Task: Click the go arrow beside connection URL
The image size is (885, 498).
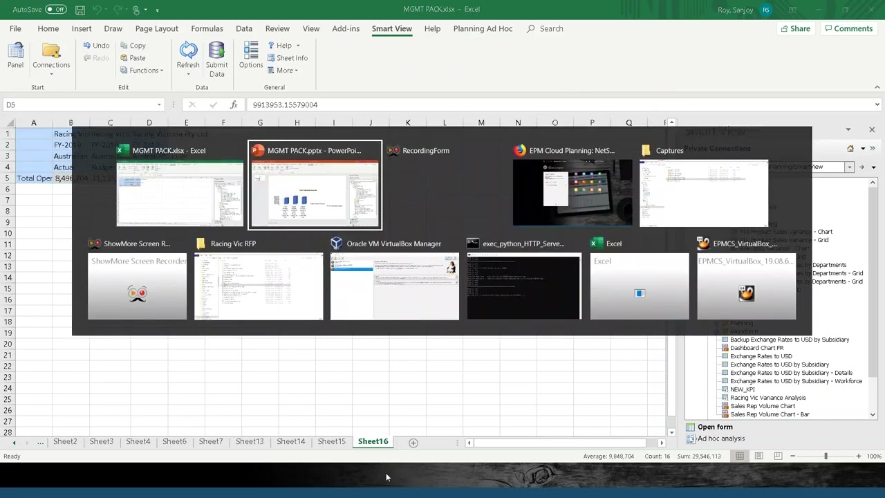Action: (x=861, y=167)
